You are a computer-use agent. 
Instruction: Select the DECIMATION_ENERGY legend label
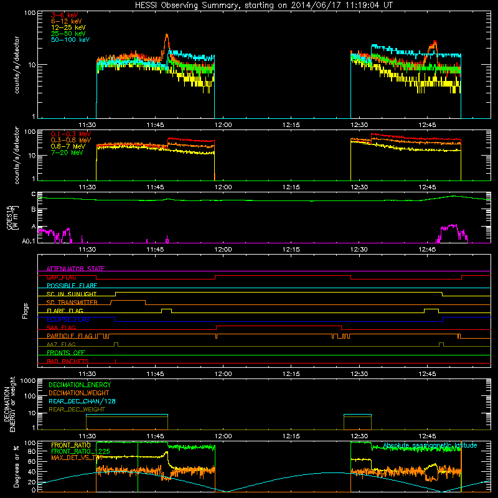tap(80, 385)
